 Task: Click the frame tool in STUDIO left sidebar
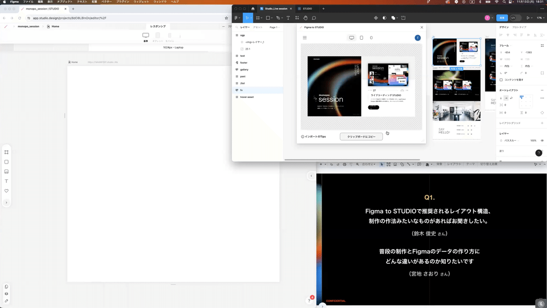tap(6, 152)
